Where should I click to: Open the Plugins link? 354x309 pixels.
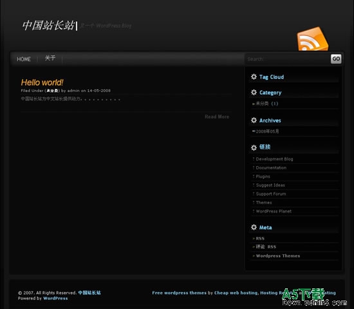[263, 176]
